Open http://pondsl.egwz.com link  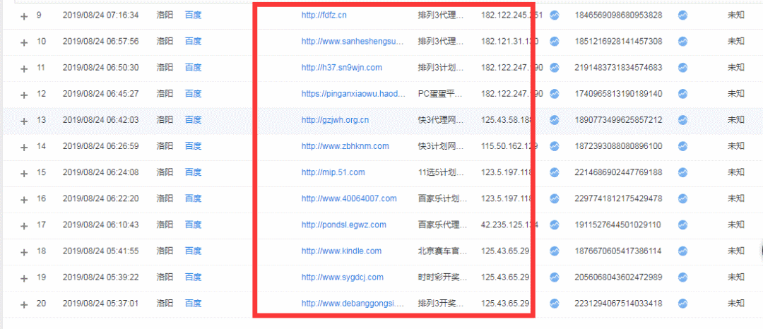point(343,225)
